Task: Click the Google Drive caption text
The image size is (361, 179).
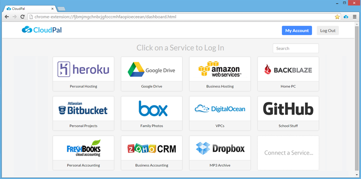Action: 152,86
